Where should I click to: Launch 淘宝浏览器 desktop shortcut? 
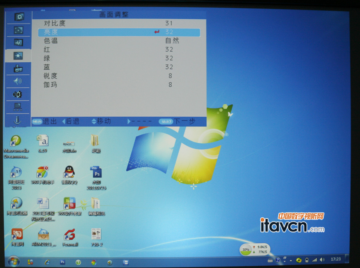[17, 206]
